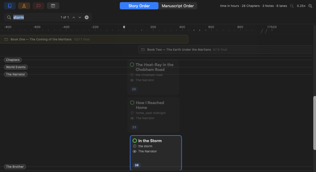Click the 400 ruler marker
Image resolution: width=316 pixels, height=172 pixels.
[182, 27]
